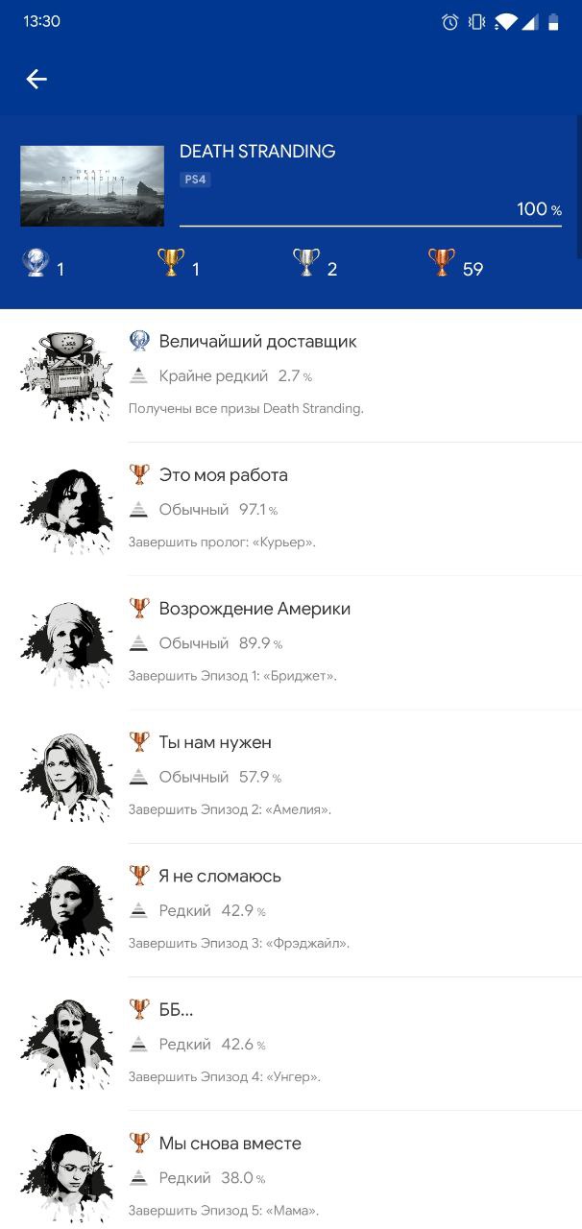The width and height of the screenshot is (582, 1229).
Task: Click the platinum trophy count icon
Action: point(36,263)
